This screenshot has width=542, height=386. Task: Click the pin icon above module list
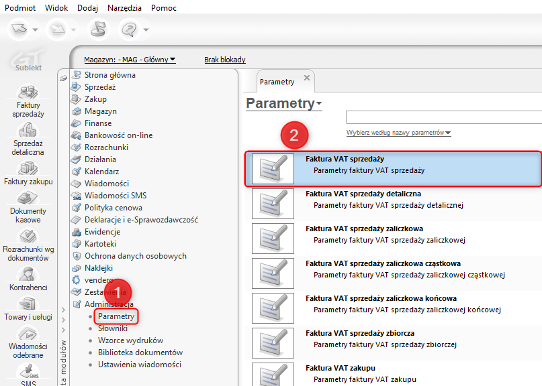pos(63,78)
